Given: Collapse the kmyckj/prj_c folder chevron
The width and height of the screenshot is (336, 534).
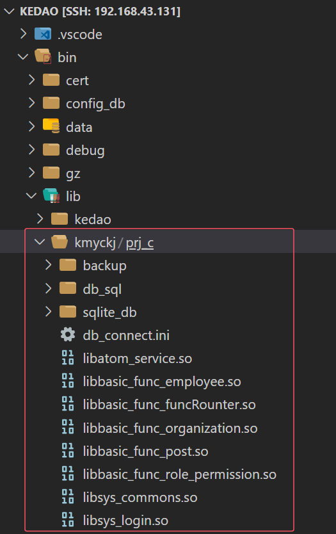Looking at the screenshot, I should [40, 242].
